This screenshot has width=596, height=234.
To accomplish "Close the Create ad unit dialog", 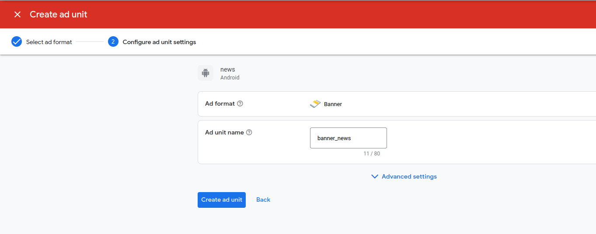I will (17, 14).
